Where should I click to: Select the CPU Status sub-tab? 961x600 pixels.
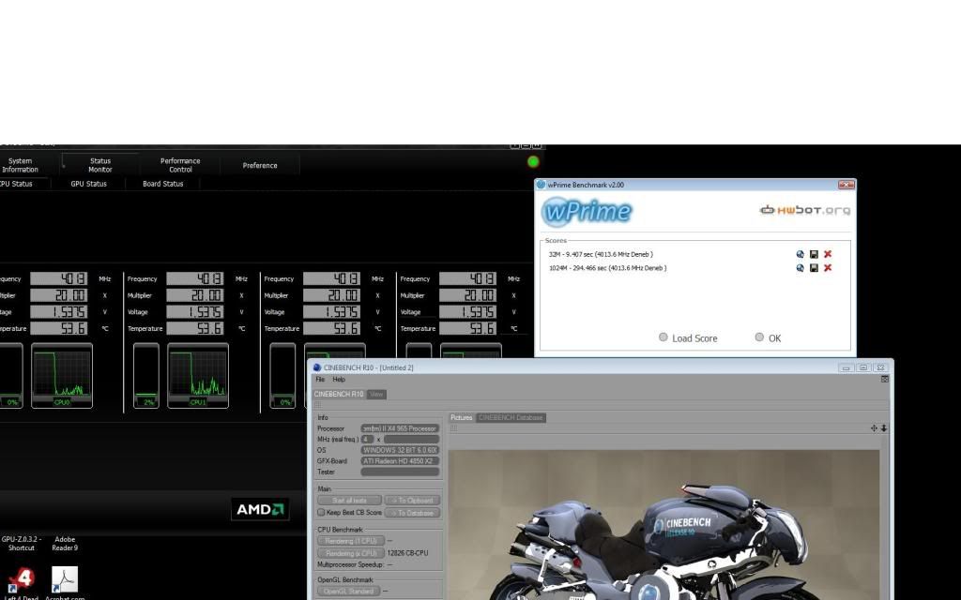pyautogui.click(x=16, y=184)
